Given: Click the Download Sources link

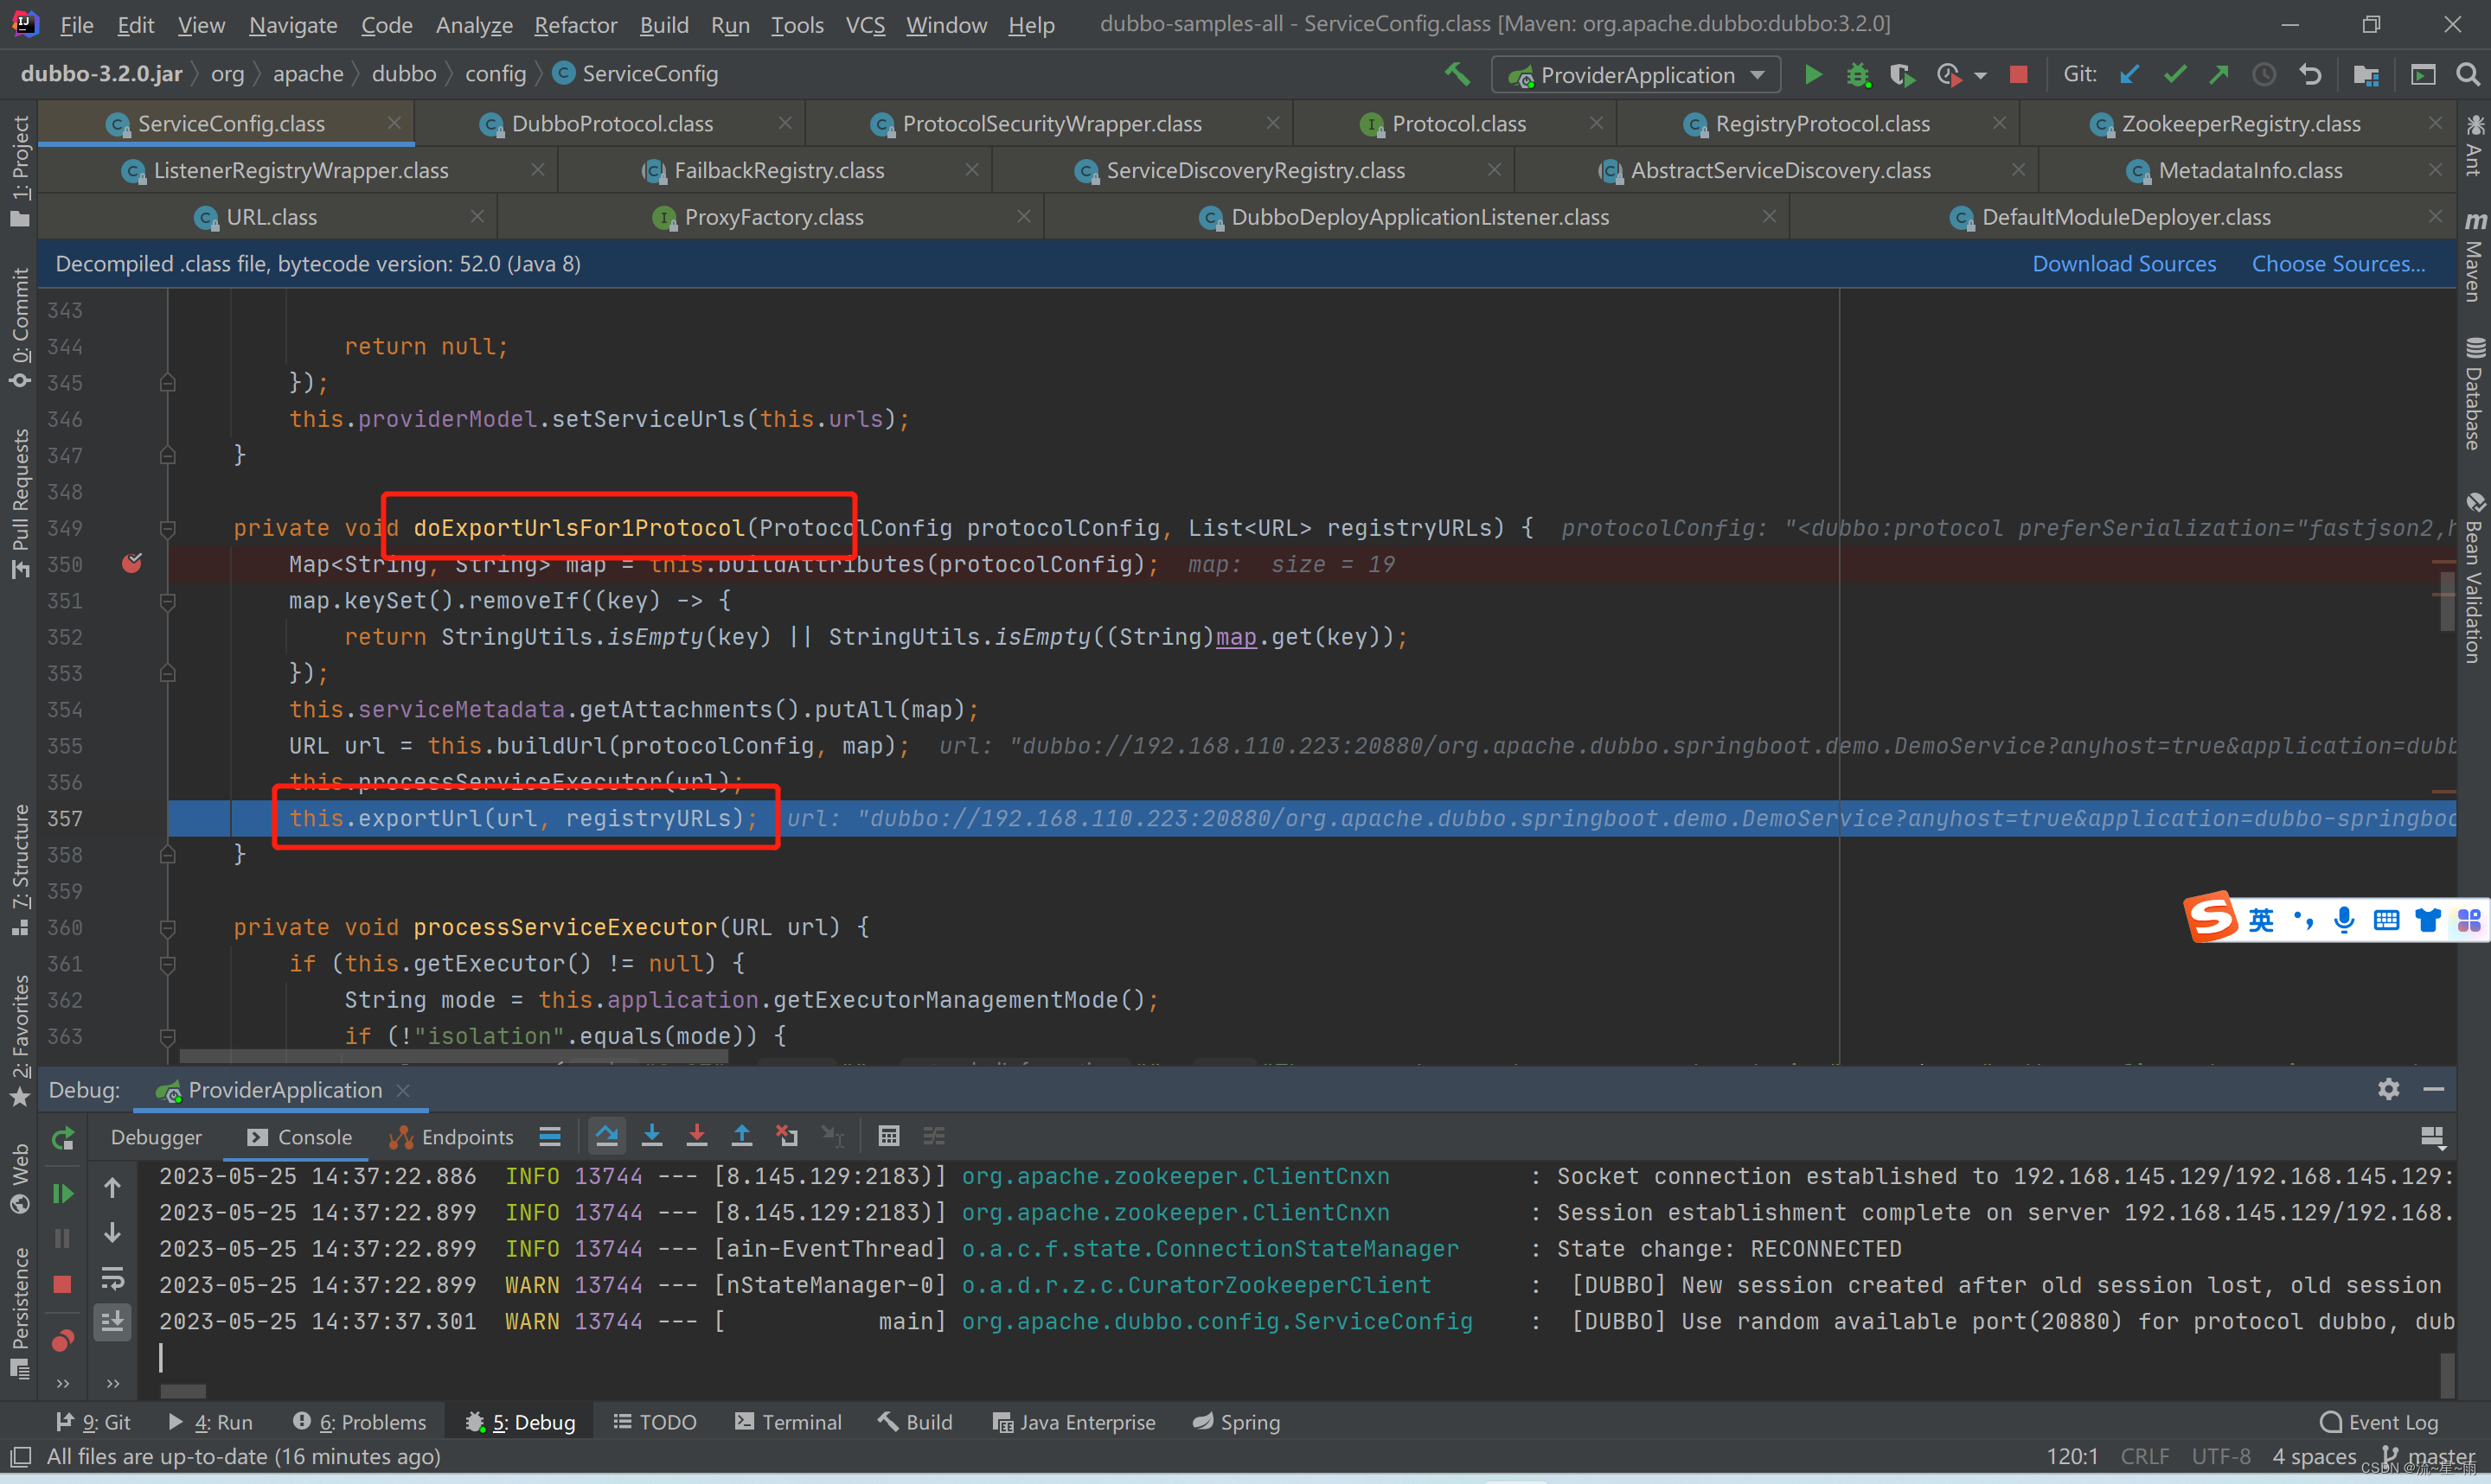Looking at the screenshot, I should point(2124,264).
